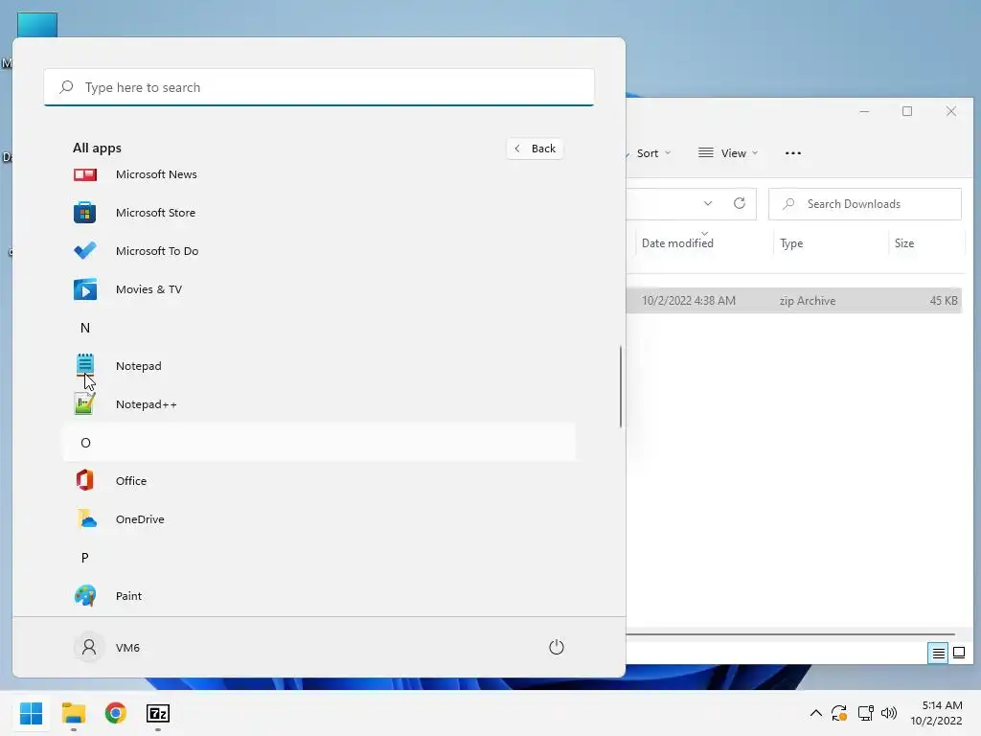Open Microsoft News app icon

click(x=85, y=174)
